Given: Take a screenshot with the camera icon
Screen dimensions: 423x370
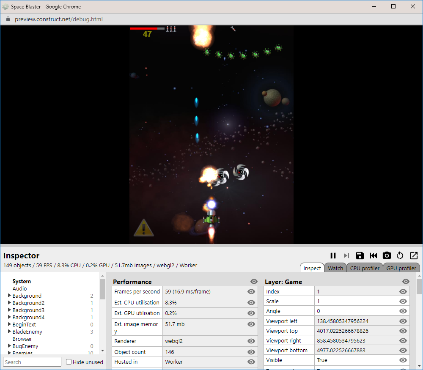Looking at the screenshot, I should coord(387,255).
